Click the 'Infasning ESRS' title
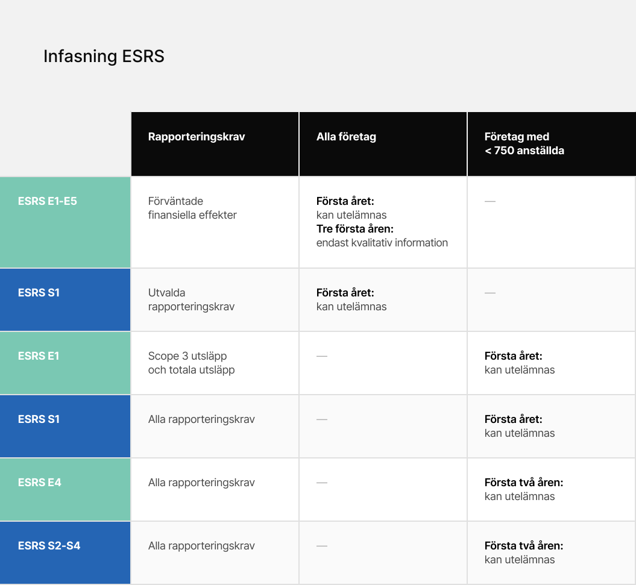This screenshot has height=585, width=636. pos(104,57)
